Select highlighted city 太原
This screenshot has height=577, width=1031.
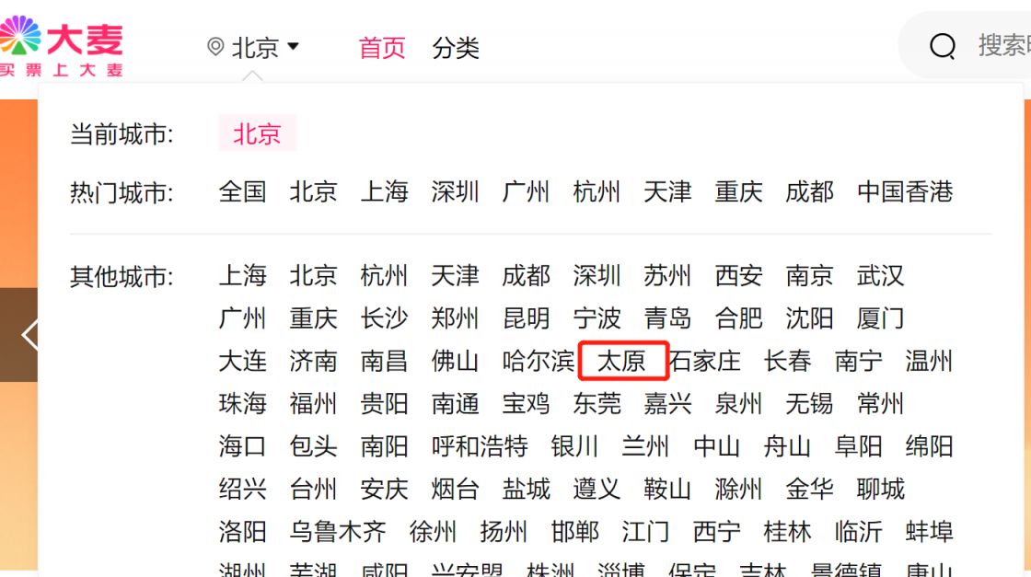pyautogui.click(x=622, y=360)
